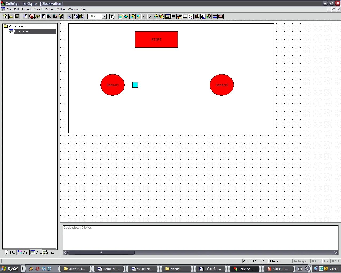Save the project with the floppy icon
This screenshot has height=273, width=341.
pos(17,17)
